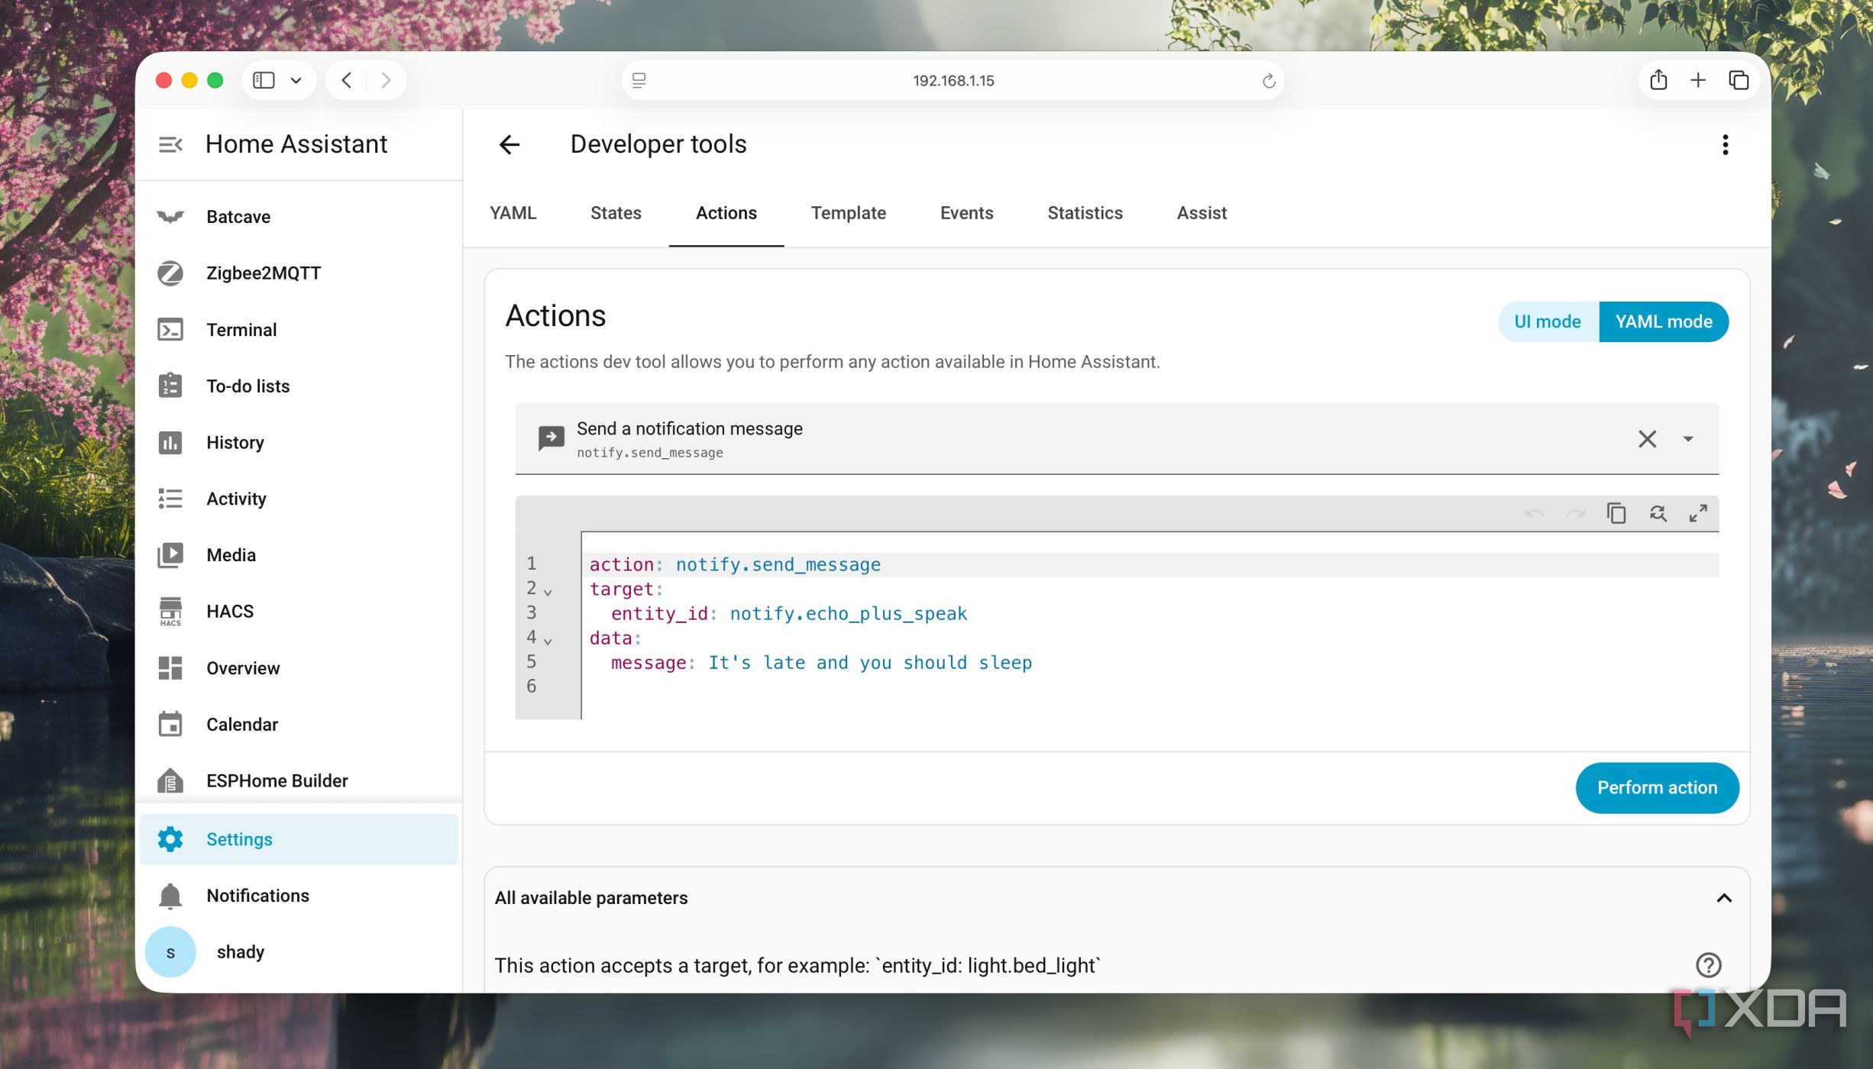Open the Notifications panel
The width and height of the screenshot is (1873, 1069).
[x=299, y=896]
